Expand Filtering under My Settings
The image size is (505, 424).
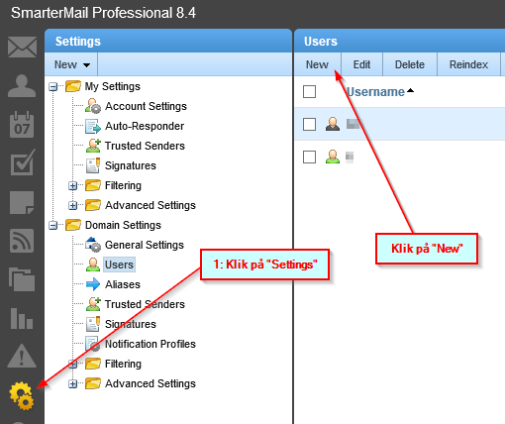(x=72, y=186)
